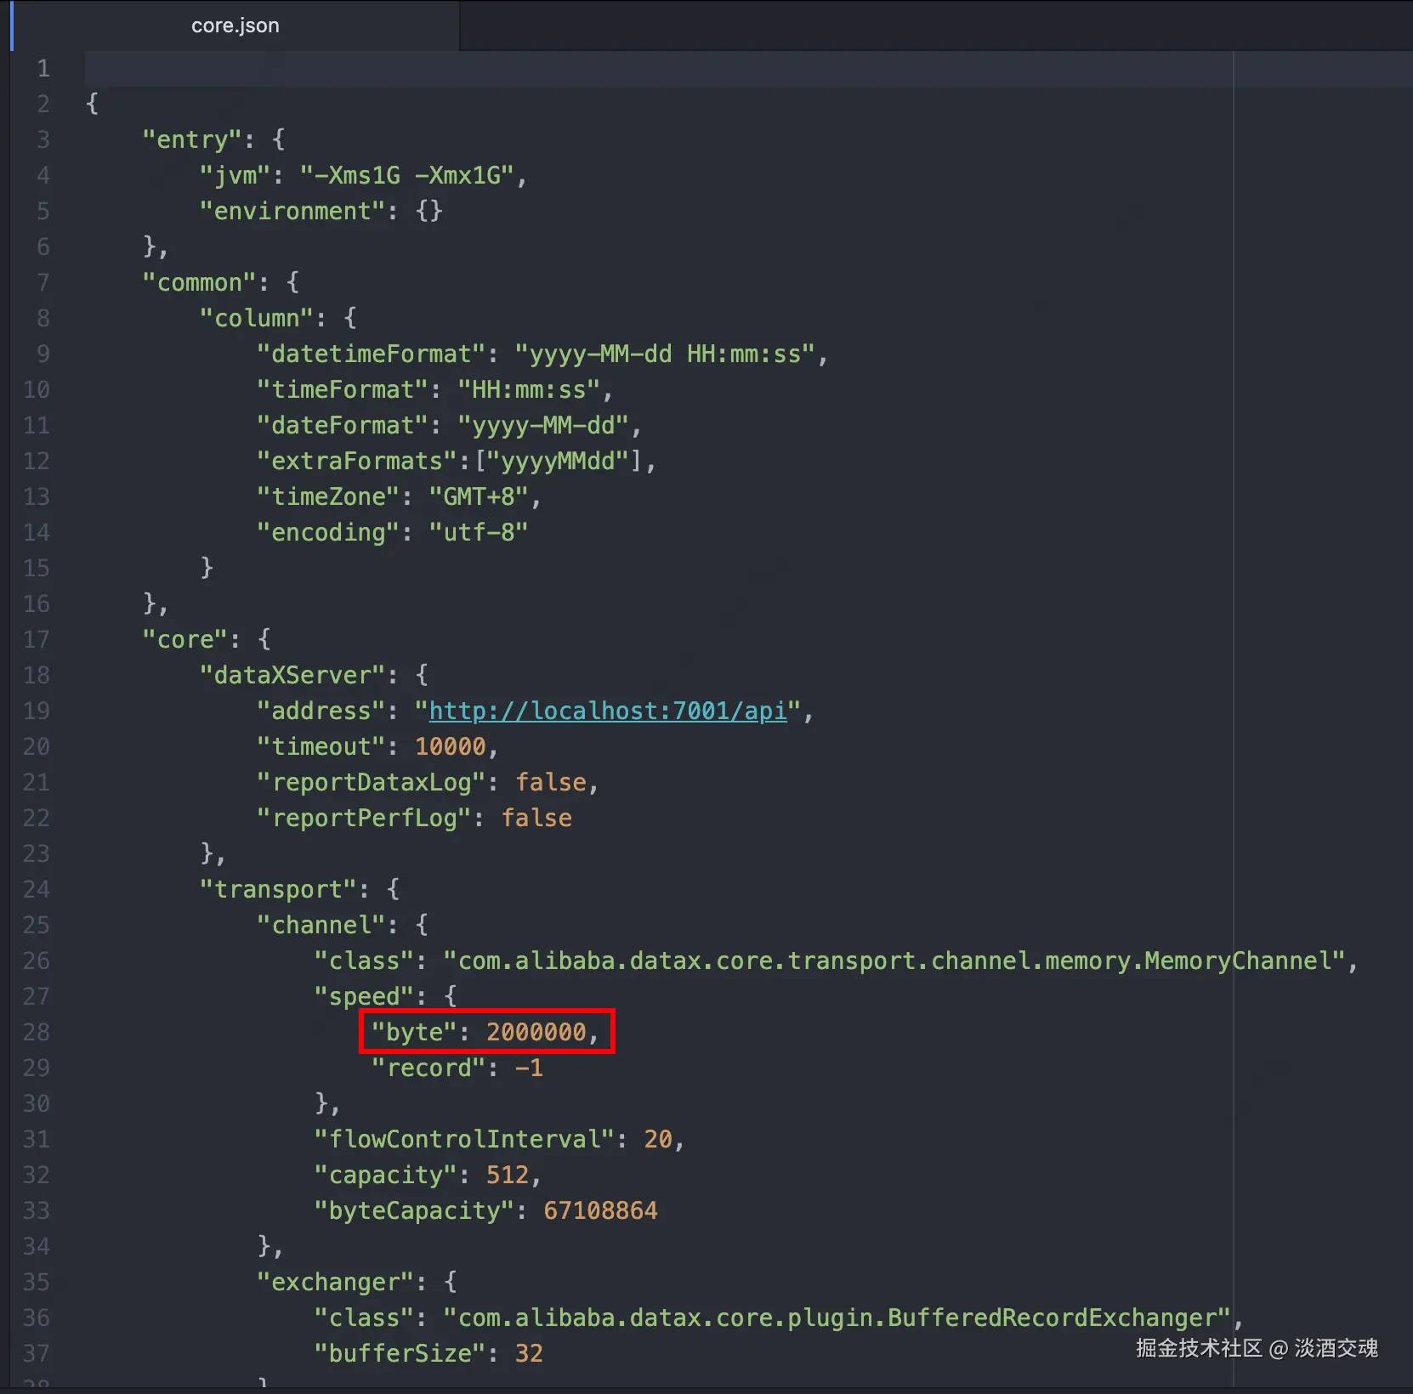
Task: Click the "extraFormats" key
Action: [356, 461]
